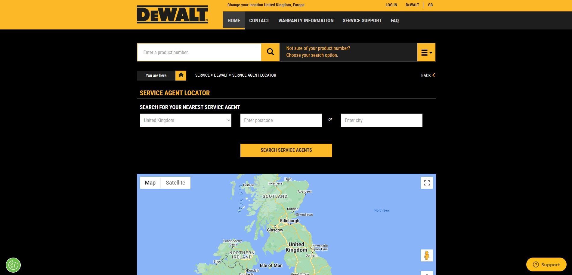Viewport: 572px width, 275px height.
Task: Click the Log In link
Action: (391, 5)
